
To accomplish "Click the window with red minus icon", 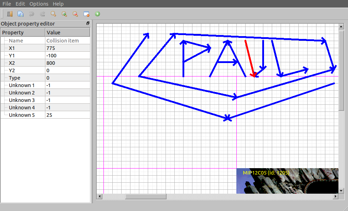I will pos(86,14).
